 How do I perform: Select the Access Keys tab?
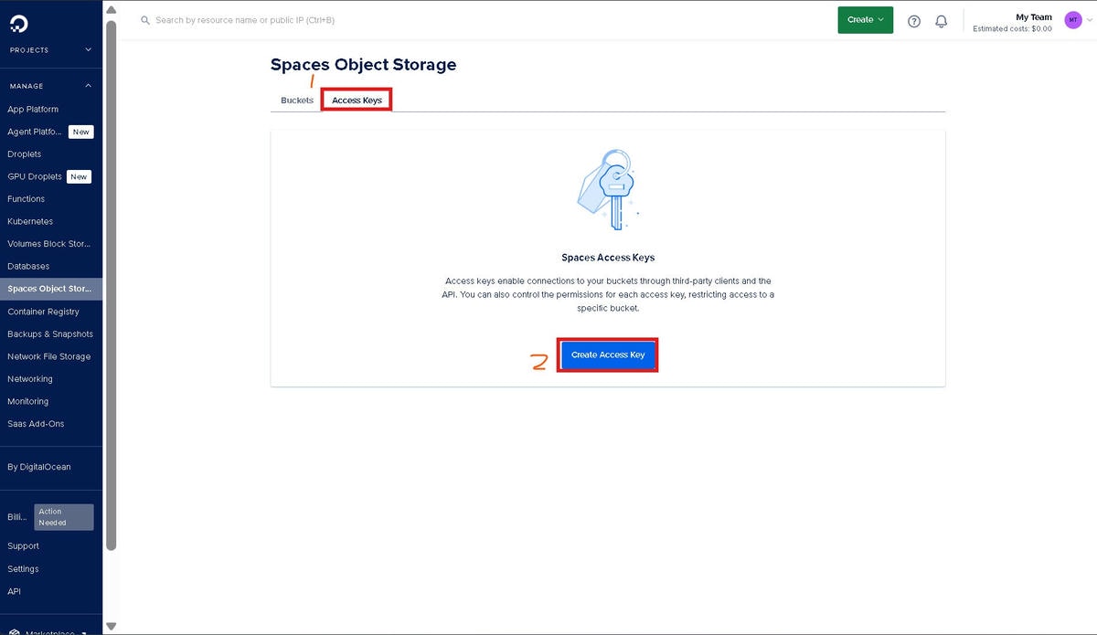(357, 101)
